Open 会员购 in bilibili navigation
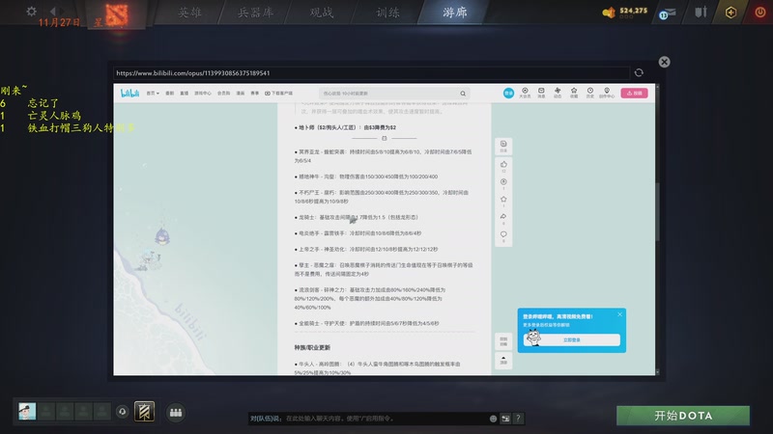The width and height of the screenshot is (773, 434). click(223, 93)
